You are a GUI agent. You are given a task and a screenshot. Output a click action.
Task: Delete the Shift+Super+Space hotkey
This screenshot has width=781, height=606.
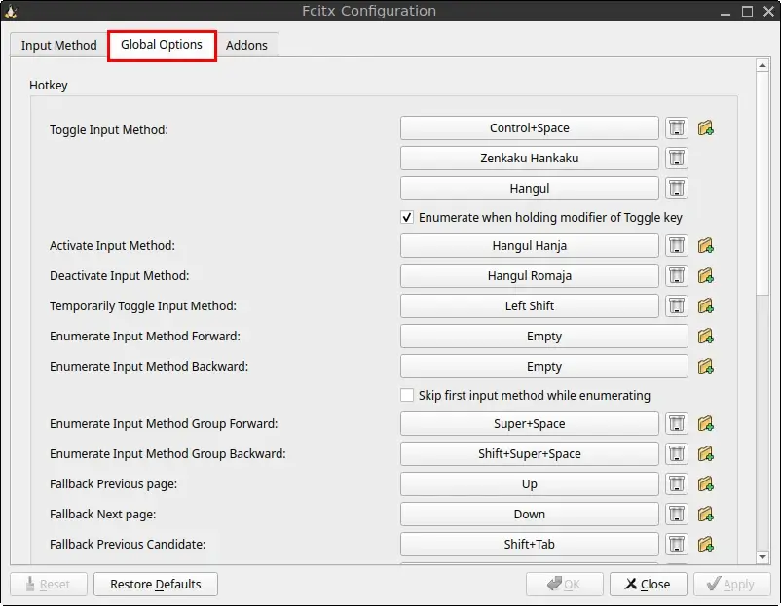point(677,453)
